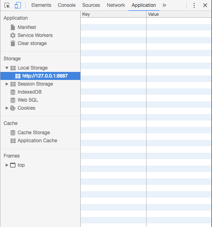Click the Manifest file icon
The width and height of the screenshot is (212, 227).
[13, 27]
